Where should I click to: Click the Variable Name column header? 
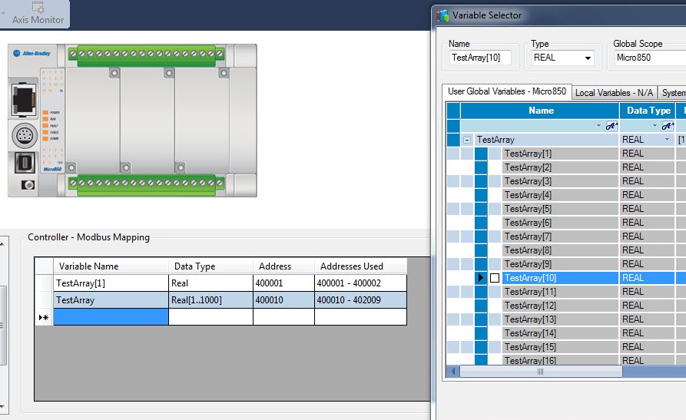111,266
